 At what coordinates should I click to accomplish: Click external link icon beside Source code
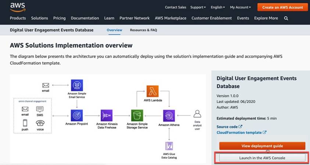[240, 126]
